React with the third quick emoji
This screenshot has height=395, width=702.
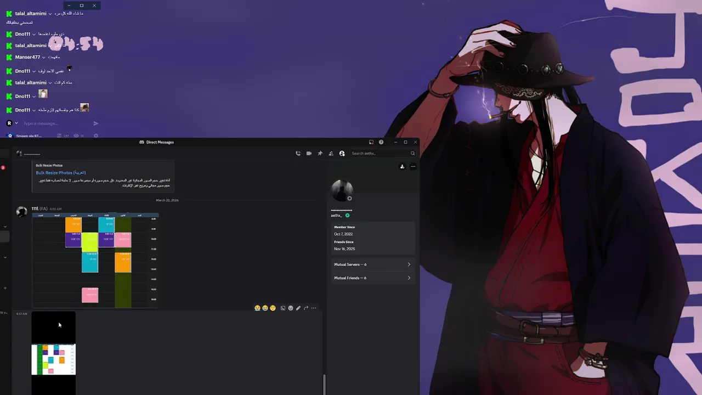tap(273, 308)
